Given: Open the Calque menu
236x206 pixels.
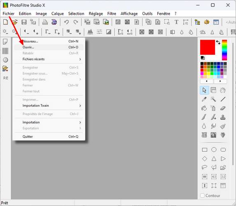Looking at the screenshot, I should pyautogui.click(x=58, y=14).
